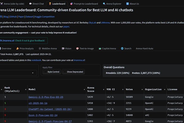Open the notebook link
The image size is (184, 123).
(x=36, y=60)
